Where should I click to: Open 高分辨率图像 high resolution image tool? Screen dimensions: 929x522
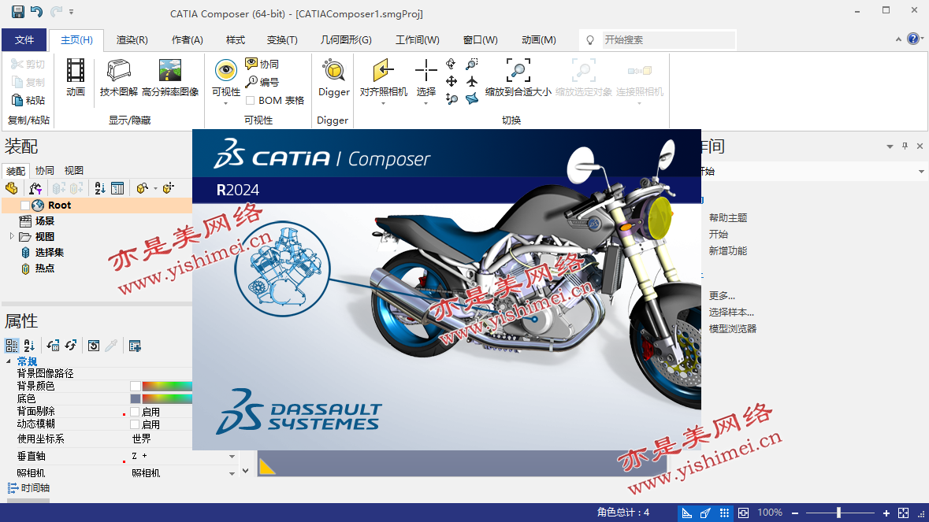point(170,77)
